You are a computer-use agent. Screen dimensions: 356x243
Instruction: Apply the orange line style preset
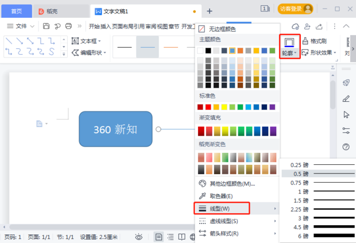pos(171,47)
